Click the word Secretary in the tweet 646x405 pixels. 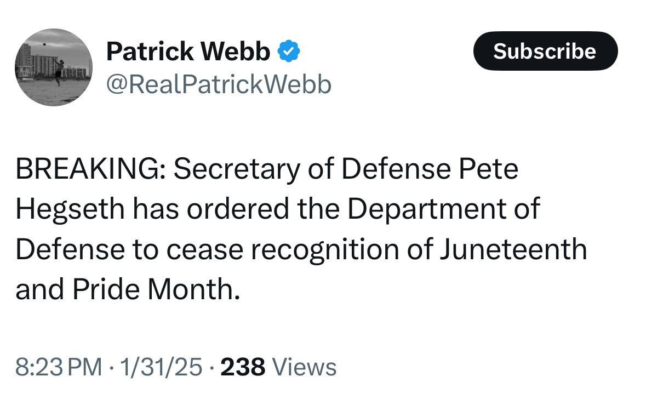(236, 169)
